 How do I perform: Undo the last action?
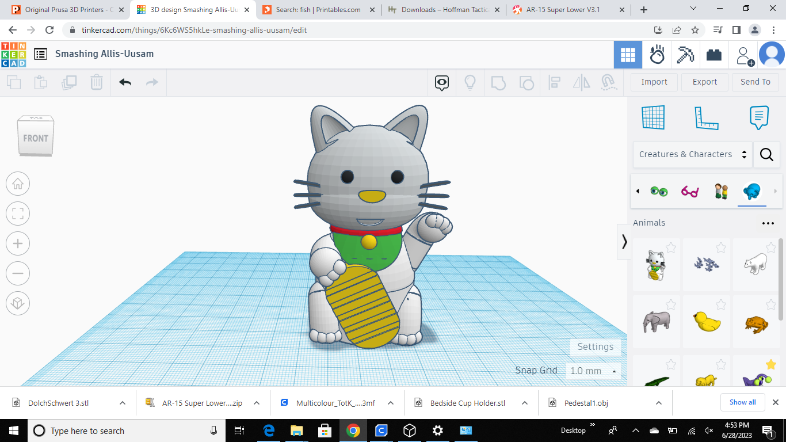tap(125, 82)
